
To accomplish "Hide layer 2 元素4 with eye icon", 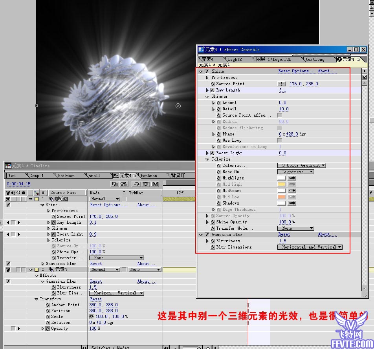I will click(8, 270).
